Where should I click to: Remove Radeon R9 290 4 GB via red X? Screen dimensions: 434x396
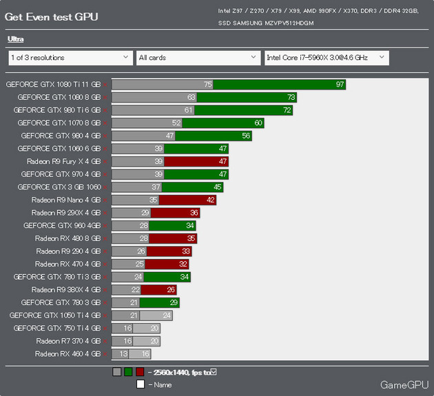coord(105,251)
